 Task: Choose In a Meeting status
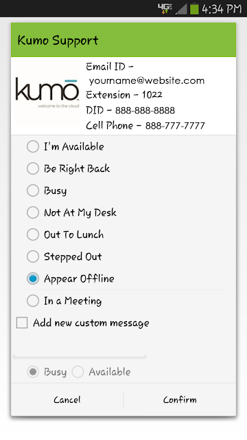pos(123,301)
